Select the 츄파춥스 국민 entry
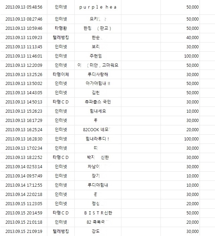215x236 pixels. coord(98,102)
